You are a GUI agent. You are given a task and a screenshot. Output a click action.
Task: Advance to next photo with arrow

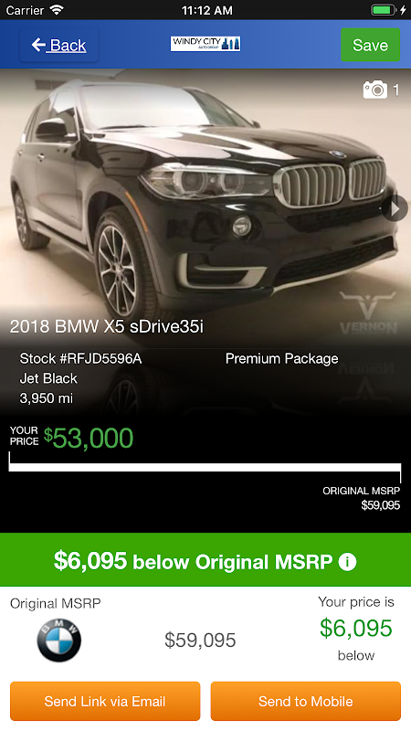coord(395,208)
